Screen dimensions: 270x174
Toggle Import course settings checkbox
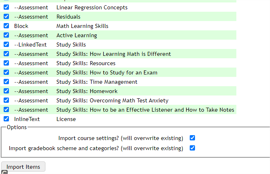coord(193,138)
